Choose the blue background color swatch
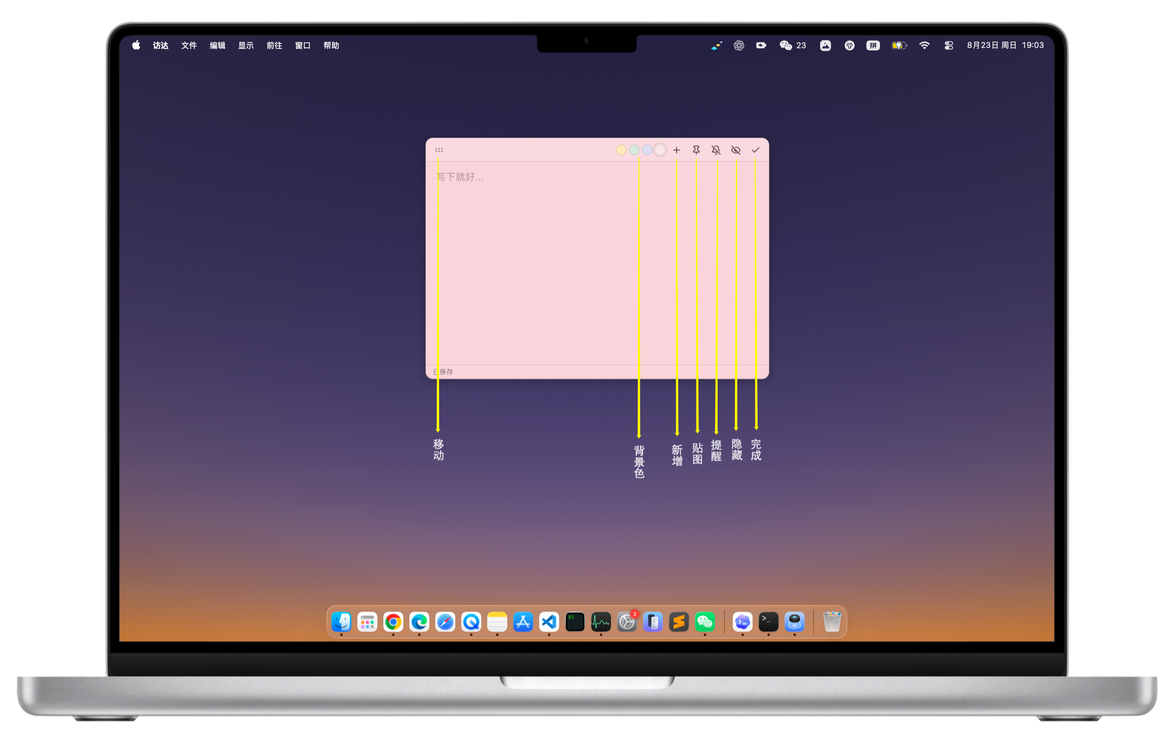Image resolution: width=1175 pixels, height=741 pixels. coord(647,150)
